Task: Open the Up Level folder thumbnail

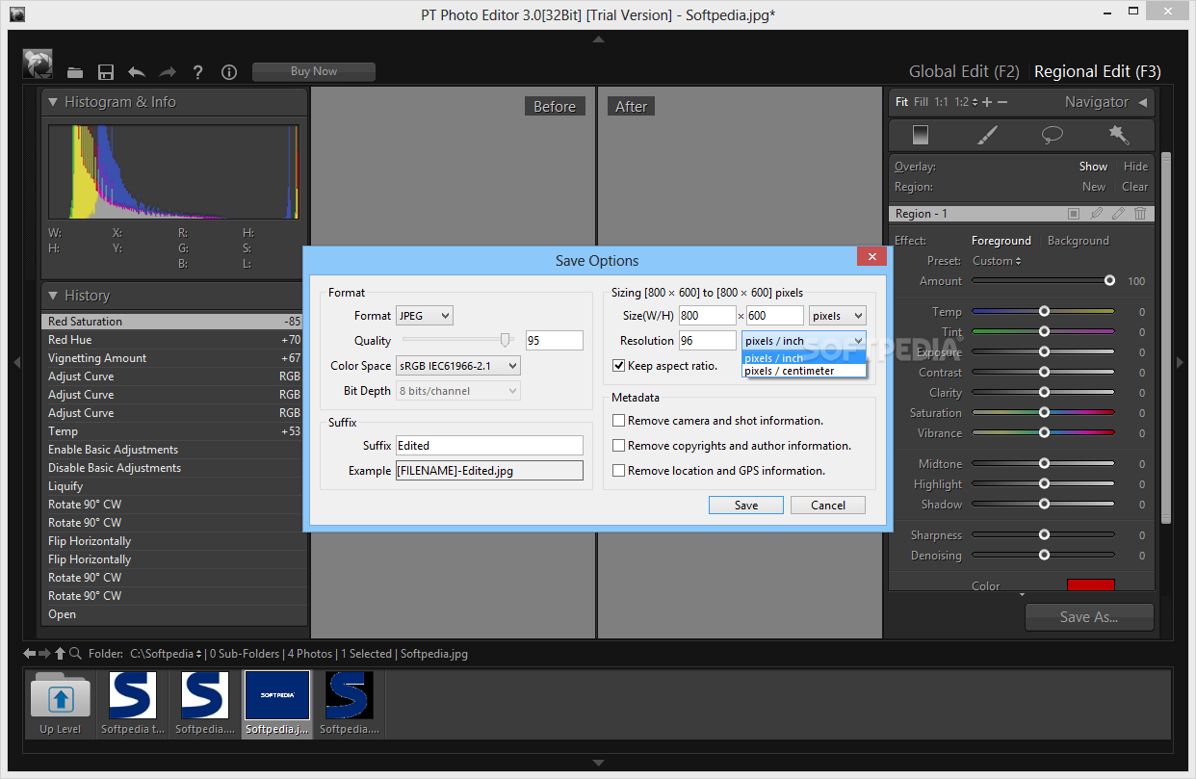Action: 60,704
